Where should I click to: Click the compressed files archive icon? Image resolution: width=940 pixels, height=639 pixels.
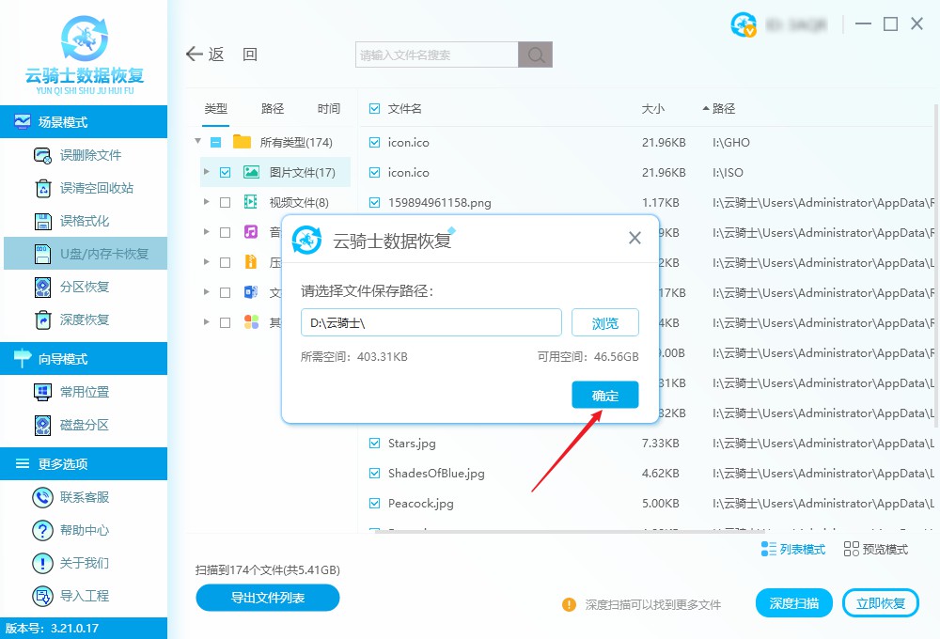[251, 262]
